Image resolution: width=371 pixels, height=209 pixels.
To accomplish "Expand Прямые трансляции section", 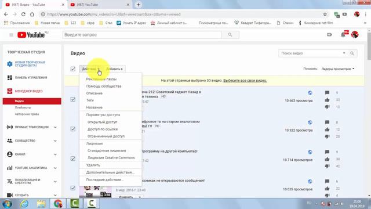I will pyautogui.click(x=55, y=127).
